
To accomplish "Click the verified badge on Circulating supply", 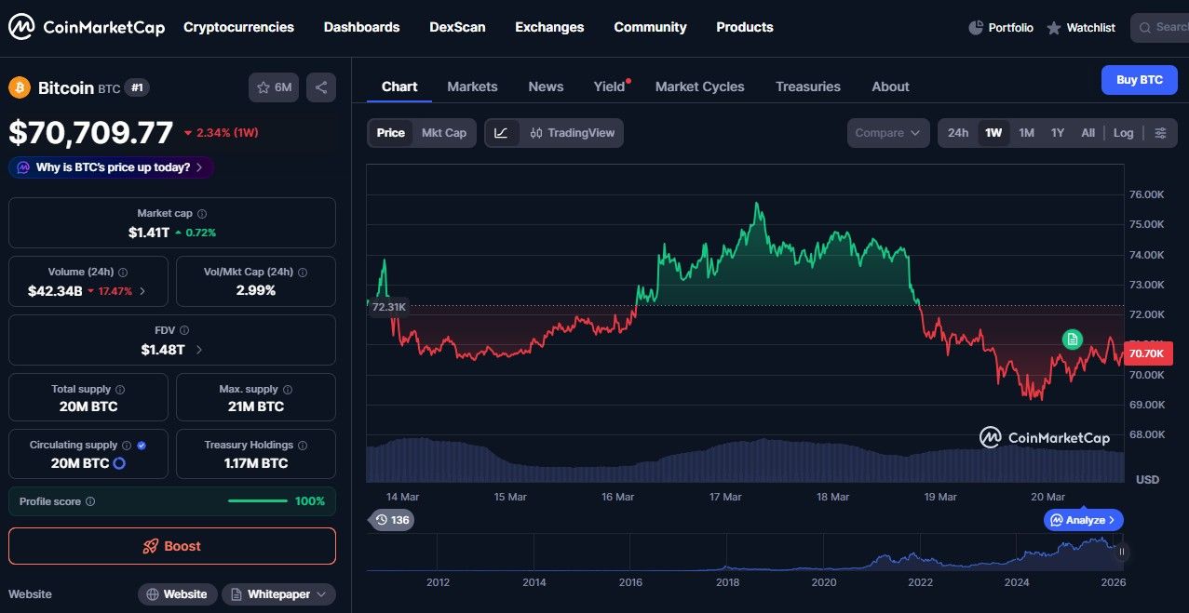I will click(142, 445).
